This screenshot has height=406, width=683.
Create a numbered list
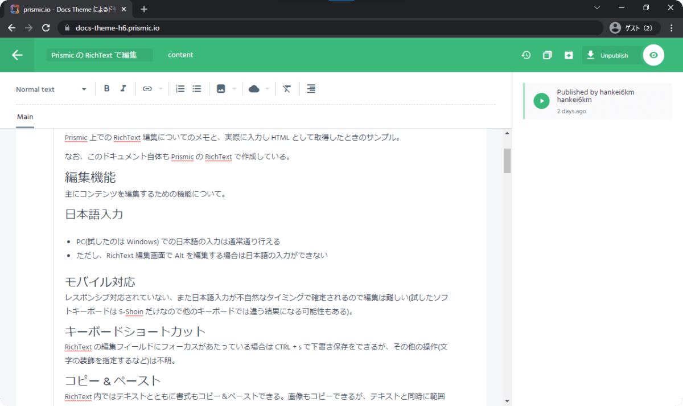(x=180, y=89)
